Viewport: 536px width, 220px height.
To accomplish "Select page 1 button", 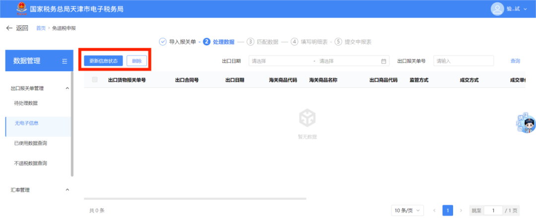I will (448, 211).
